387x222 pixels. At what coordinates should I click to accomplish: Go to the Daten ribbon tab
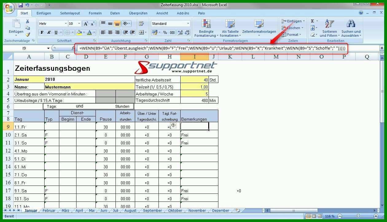[115, 13]
